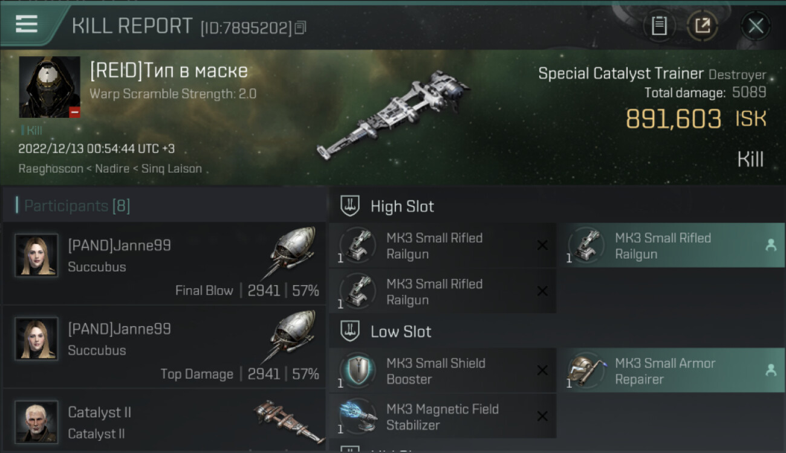Select the Final Blow Janne99 participant entry
Screen dimensions: 786x453
164,263
